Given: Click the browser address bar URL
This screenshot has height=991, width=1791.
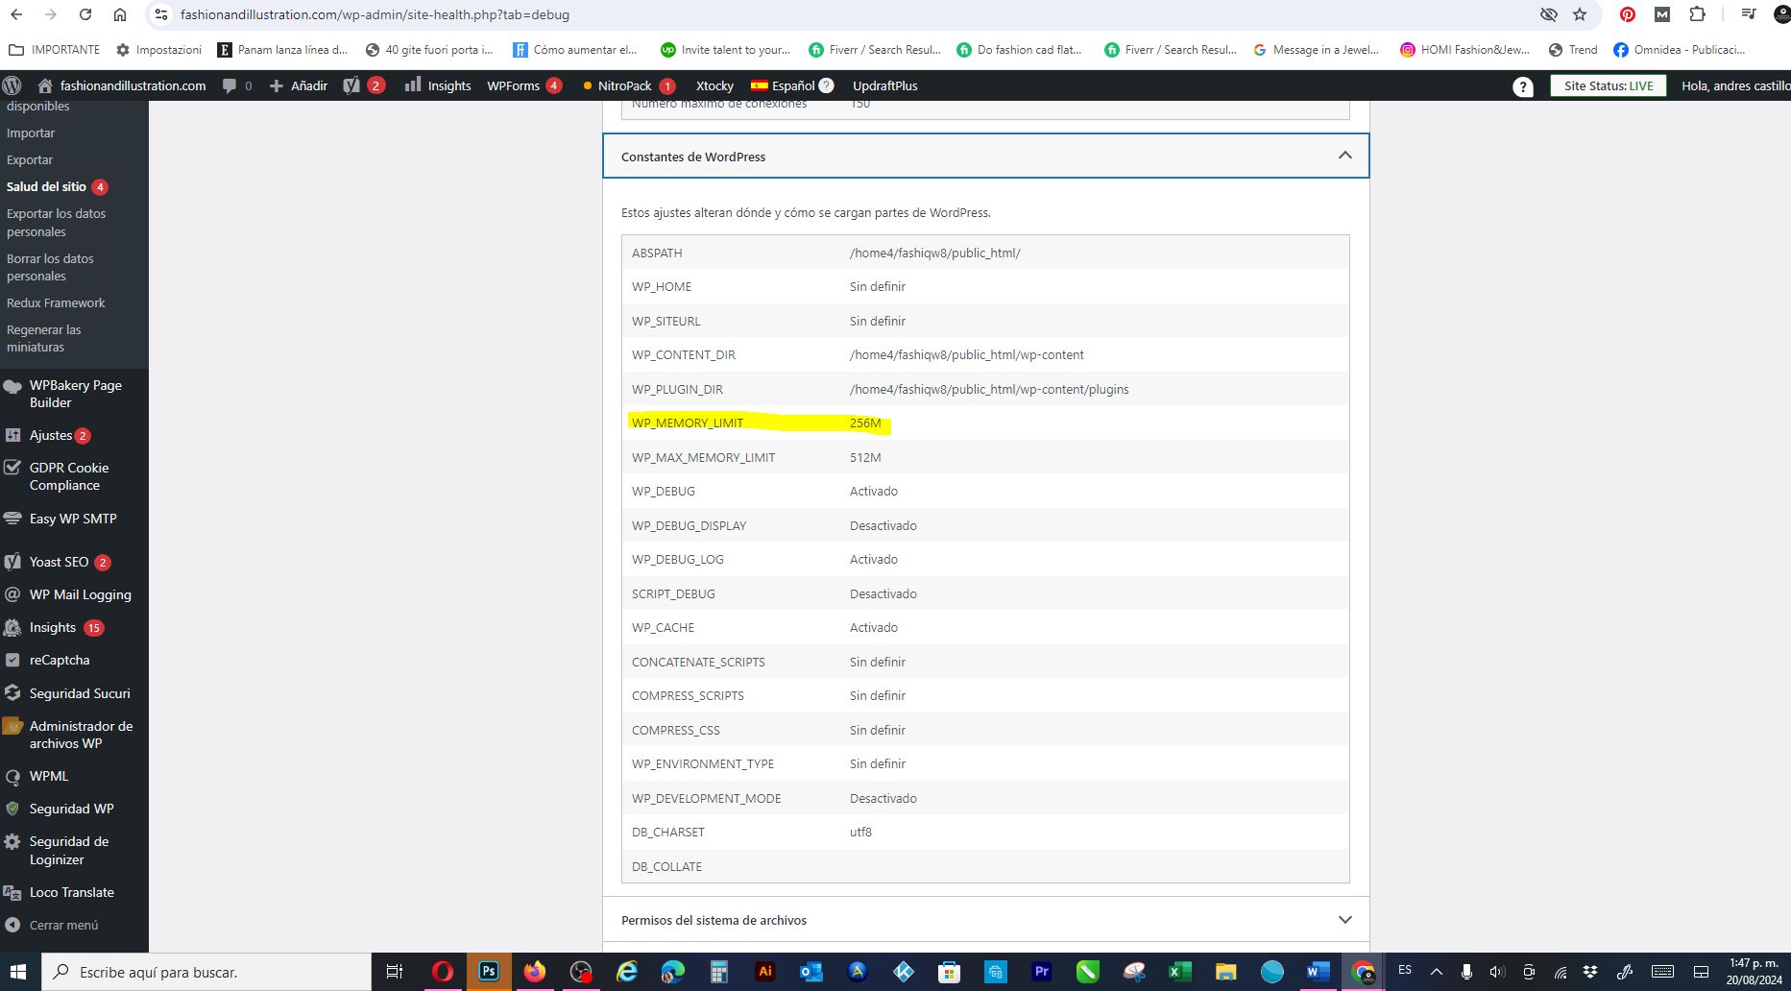Looking at the screenshot, I should pyautogui.click(x=375, y=14).
